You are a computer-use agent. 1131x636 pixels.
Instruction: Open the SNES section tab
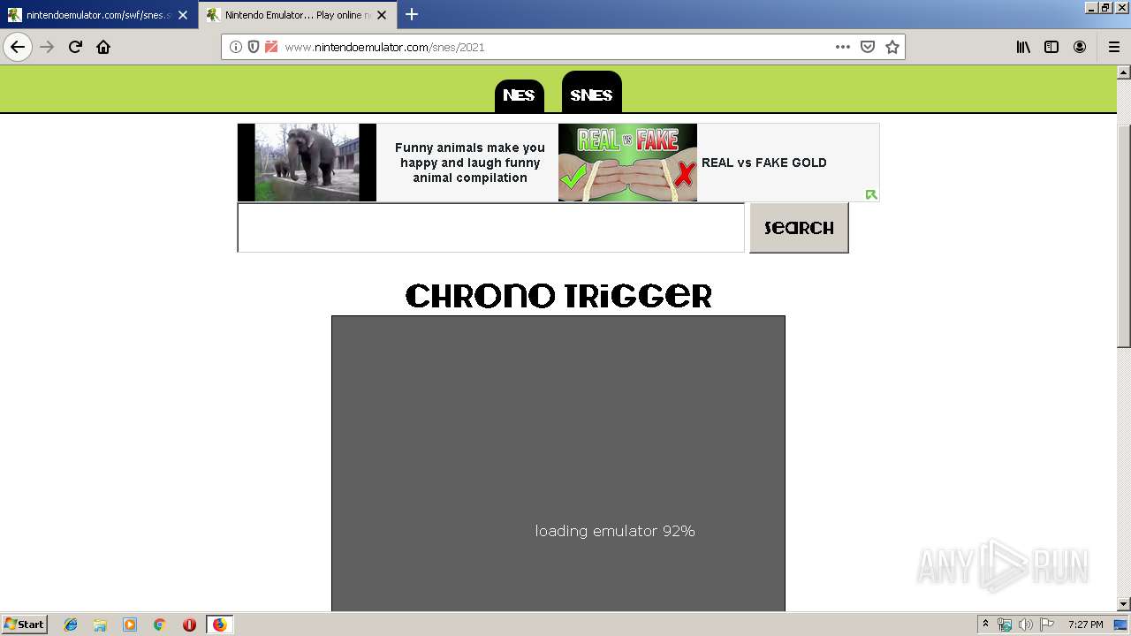[592, 92]
